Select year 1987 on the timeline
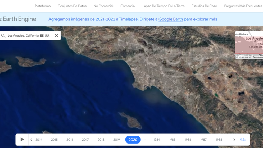 [203, 140]
